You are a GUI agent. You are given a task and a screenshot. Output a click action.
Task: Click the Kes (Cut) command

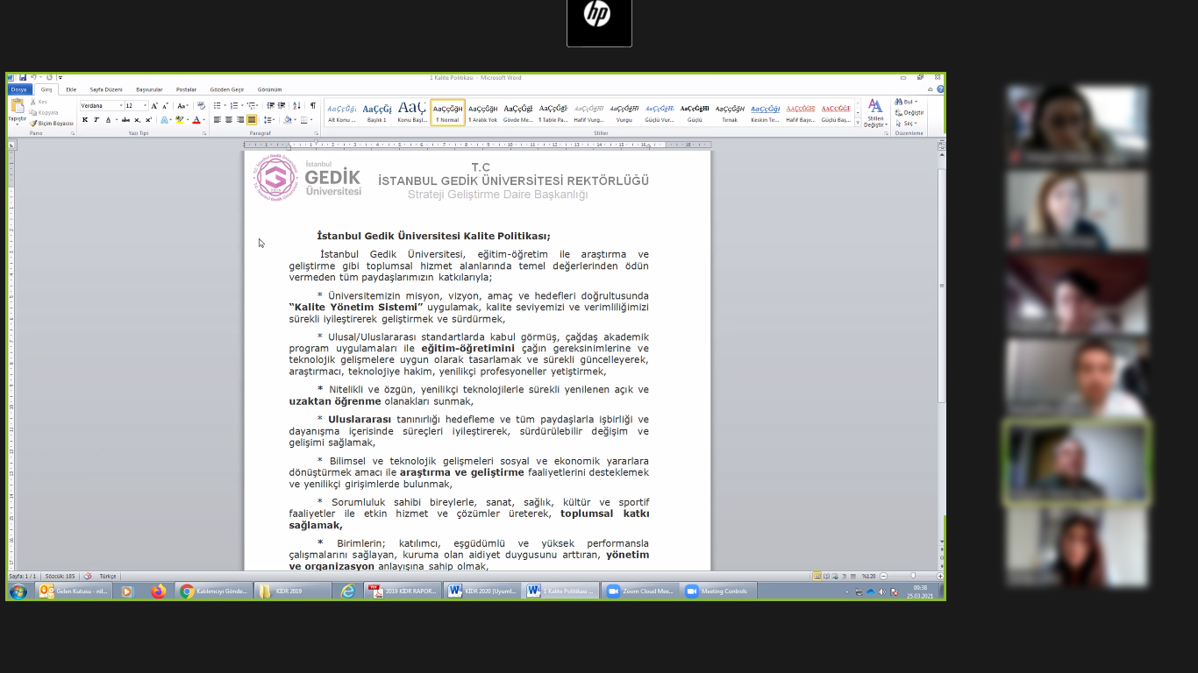(39, 102)
